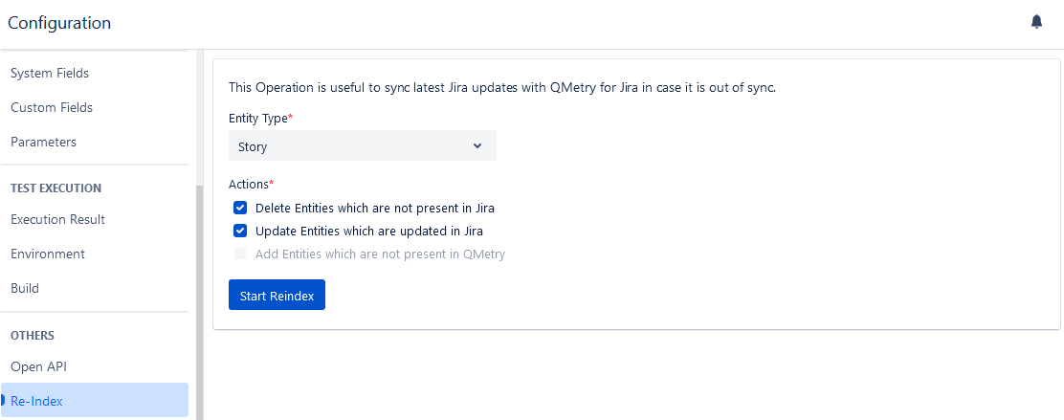
Task: Open the Build configuration page
Action: [x=25, y=288]
